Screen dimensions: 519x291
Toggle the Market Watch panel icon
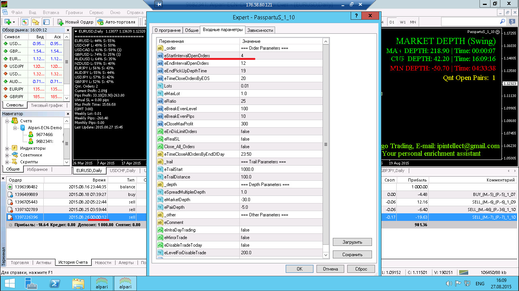25,22
